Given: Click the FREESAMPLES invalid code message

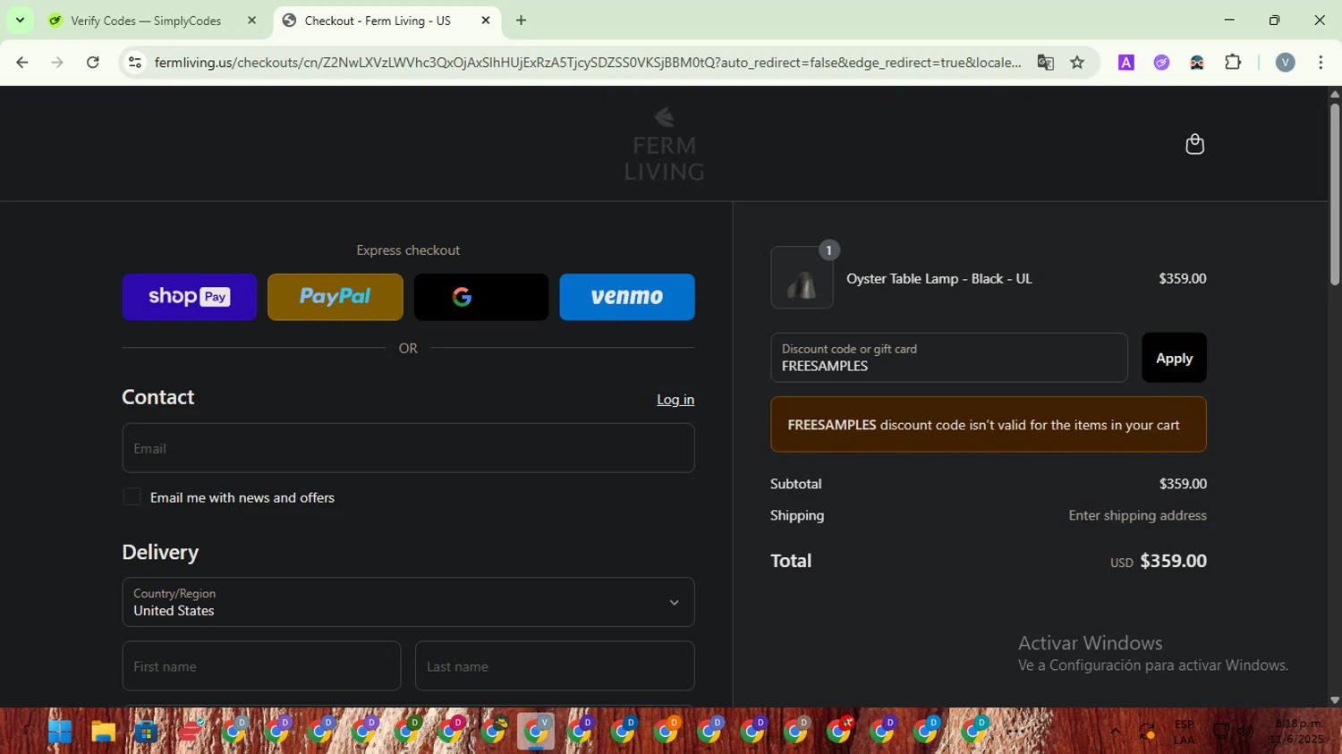Looking at the screenshot, I should click(x=989, y=425).
